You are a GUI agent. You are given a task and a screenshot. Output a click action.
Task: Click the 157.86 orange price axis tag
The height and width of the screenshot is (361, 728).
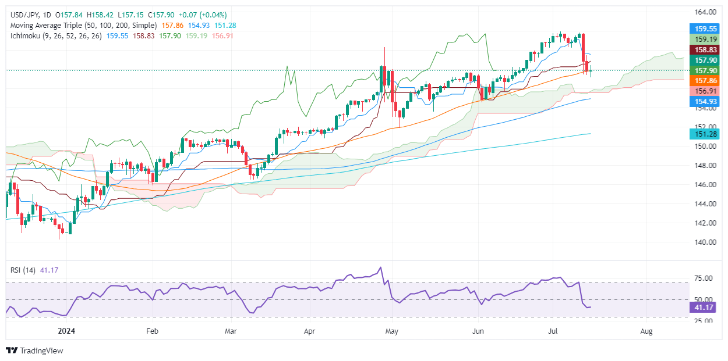pos(707,81)
